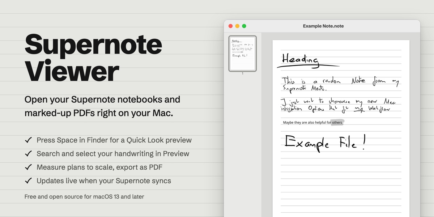Image resolution: width=434 pixels, height=217 pixels.
Task: Click the 'Supernote Viewer' headline
Action: 93,58
